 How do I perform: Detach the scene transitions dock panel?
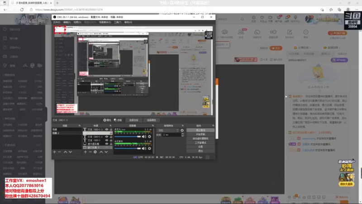pos(183,126)
